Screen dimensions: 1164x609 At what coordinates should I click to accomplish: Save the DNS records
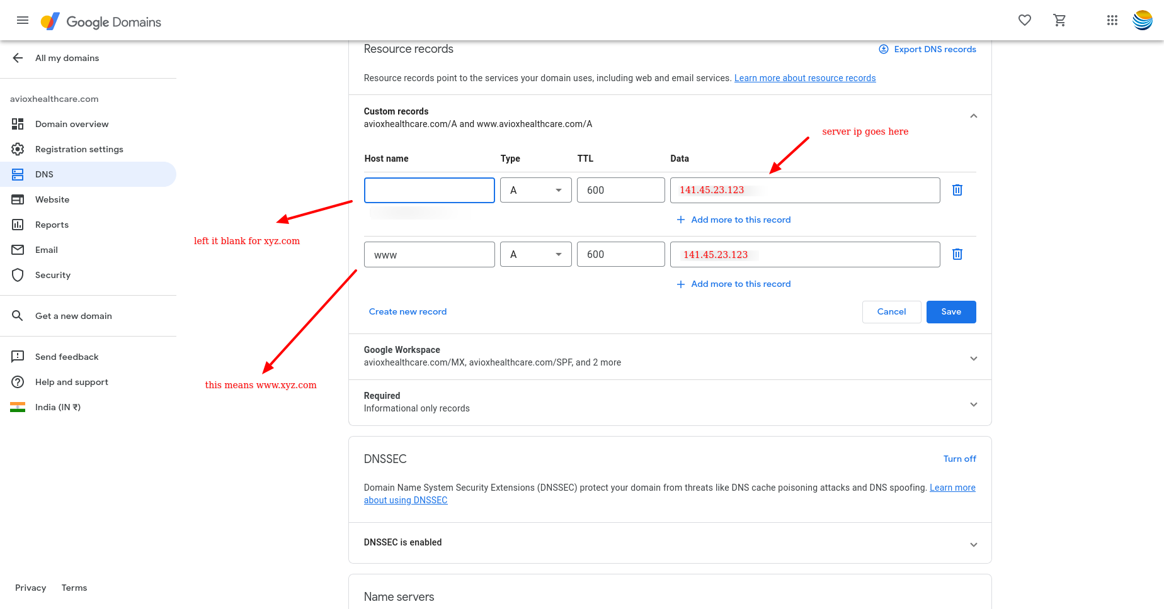pos(951,312)
